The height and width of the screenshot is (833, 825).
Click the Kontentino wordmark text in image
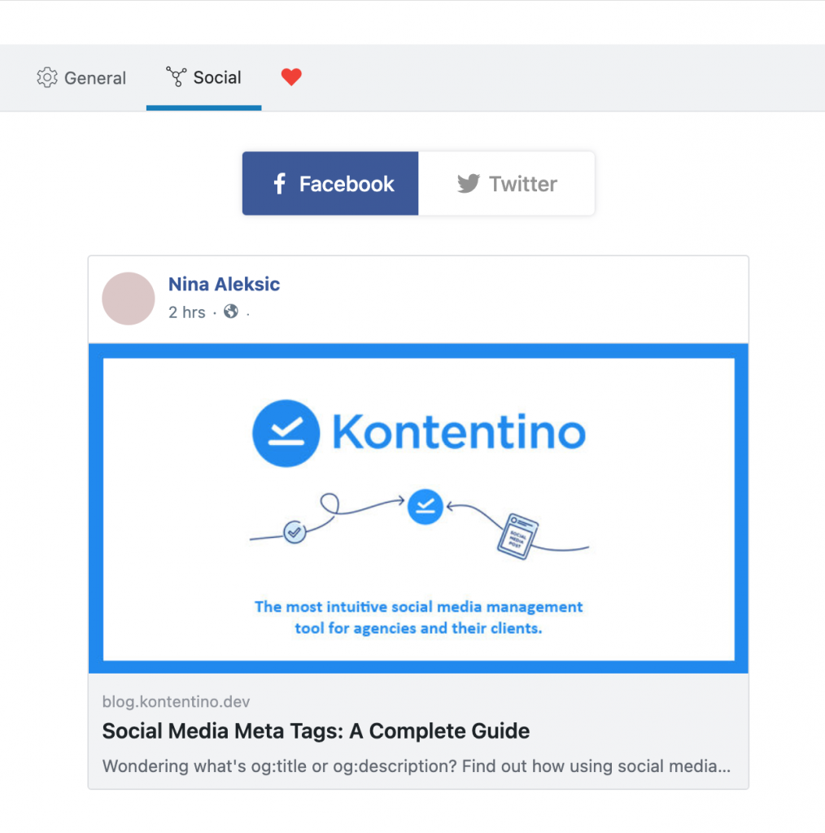tap(458, 433)
